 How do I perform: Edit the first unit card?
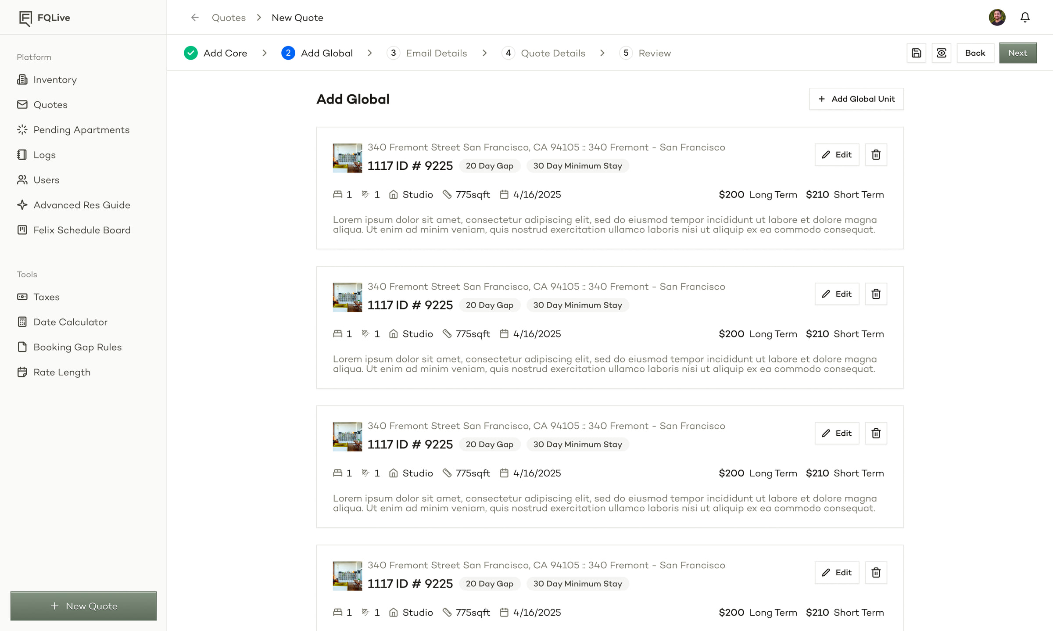[837, 154]
